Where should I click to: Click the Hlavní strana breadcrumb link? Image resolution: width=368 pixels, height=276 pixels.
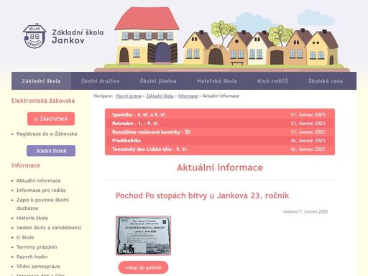pyautogui.click(x=129, y=96)
